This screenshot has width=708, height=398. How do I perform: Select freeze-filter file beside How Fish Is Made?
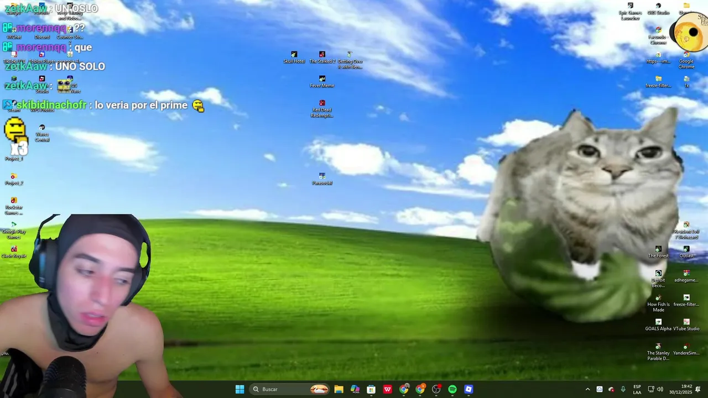(686, 301)
